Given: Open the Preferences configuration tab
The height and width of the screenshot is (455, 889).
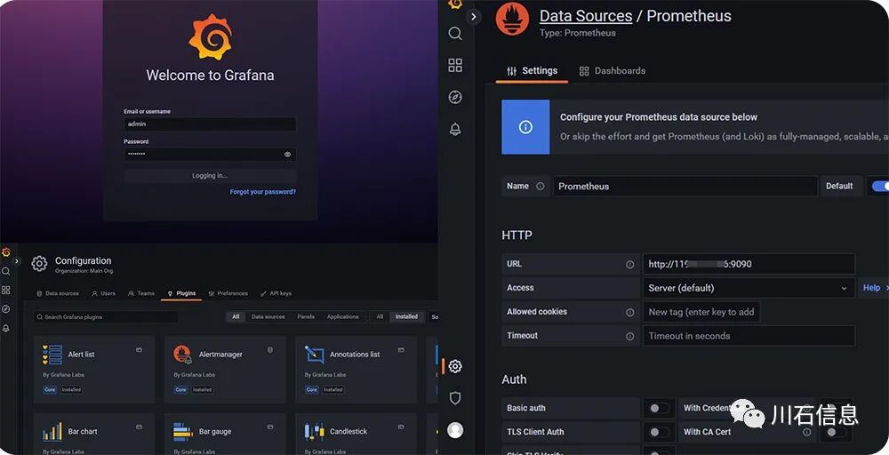Looking at the screenshot, I should [228, 293].
